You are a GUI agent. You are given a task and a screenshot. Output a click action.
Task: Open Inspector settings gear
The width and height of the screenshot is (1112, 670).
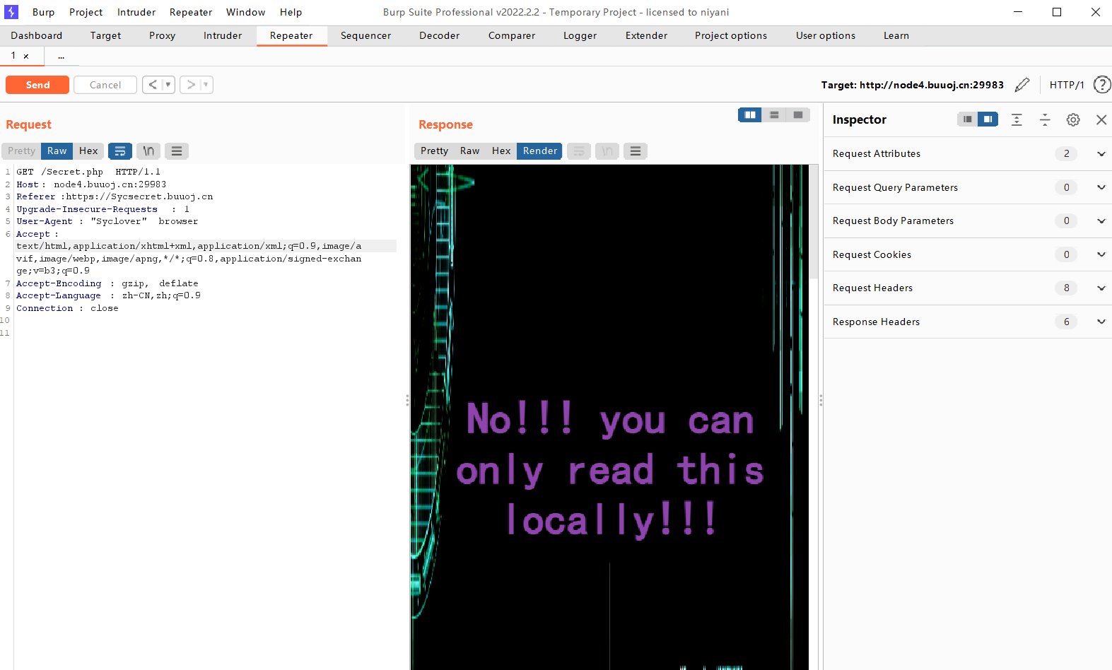[x=1073, y=119]
